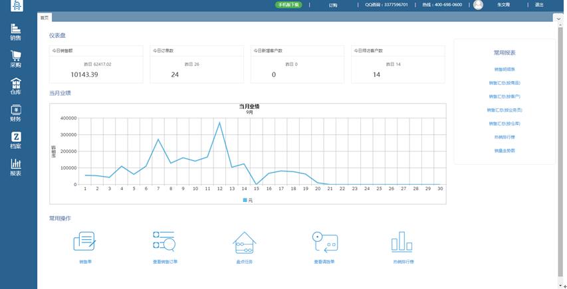Viewport: 567px width, 289px height.
Task: Open the inventory check house icon
Action: (x=245, y=242)
